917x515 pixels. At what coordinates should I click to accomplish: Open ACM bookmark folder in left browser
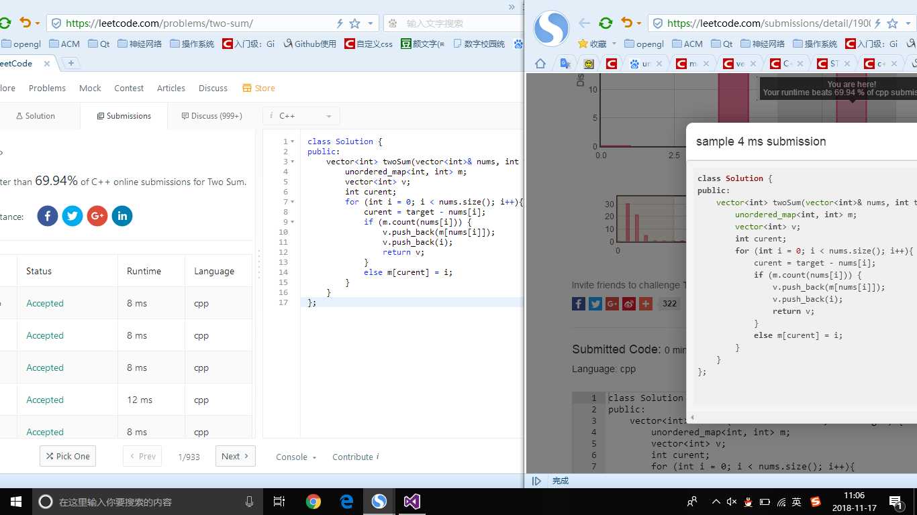pos(64,44)
